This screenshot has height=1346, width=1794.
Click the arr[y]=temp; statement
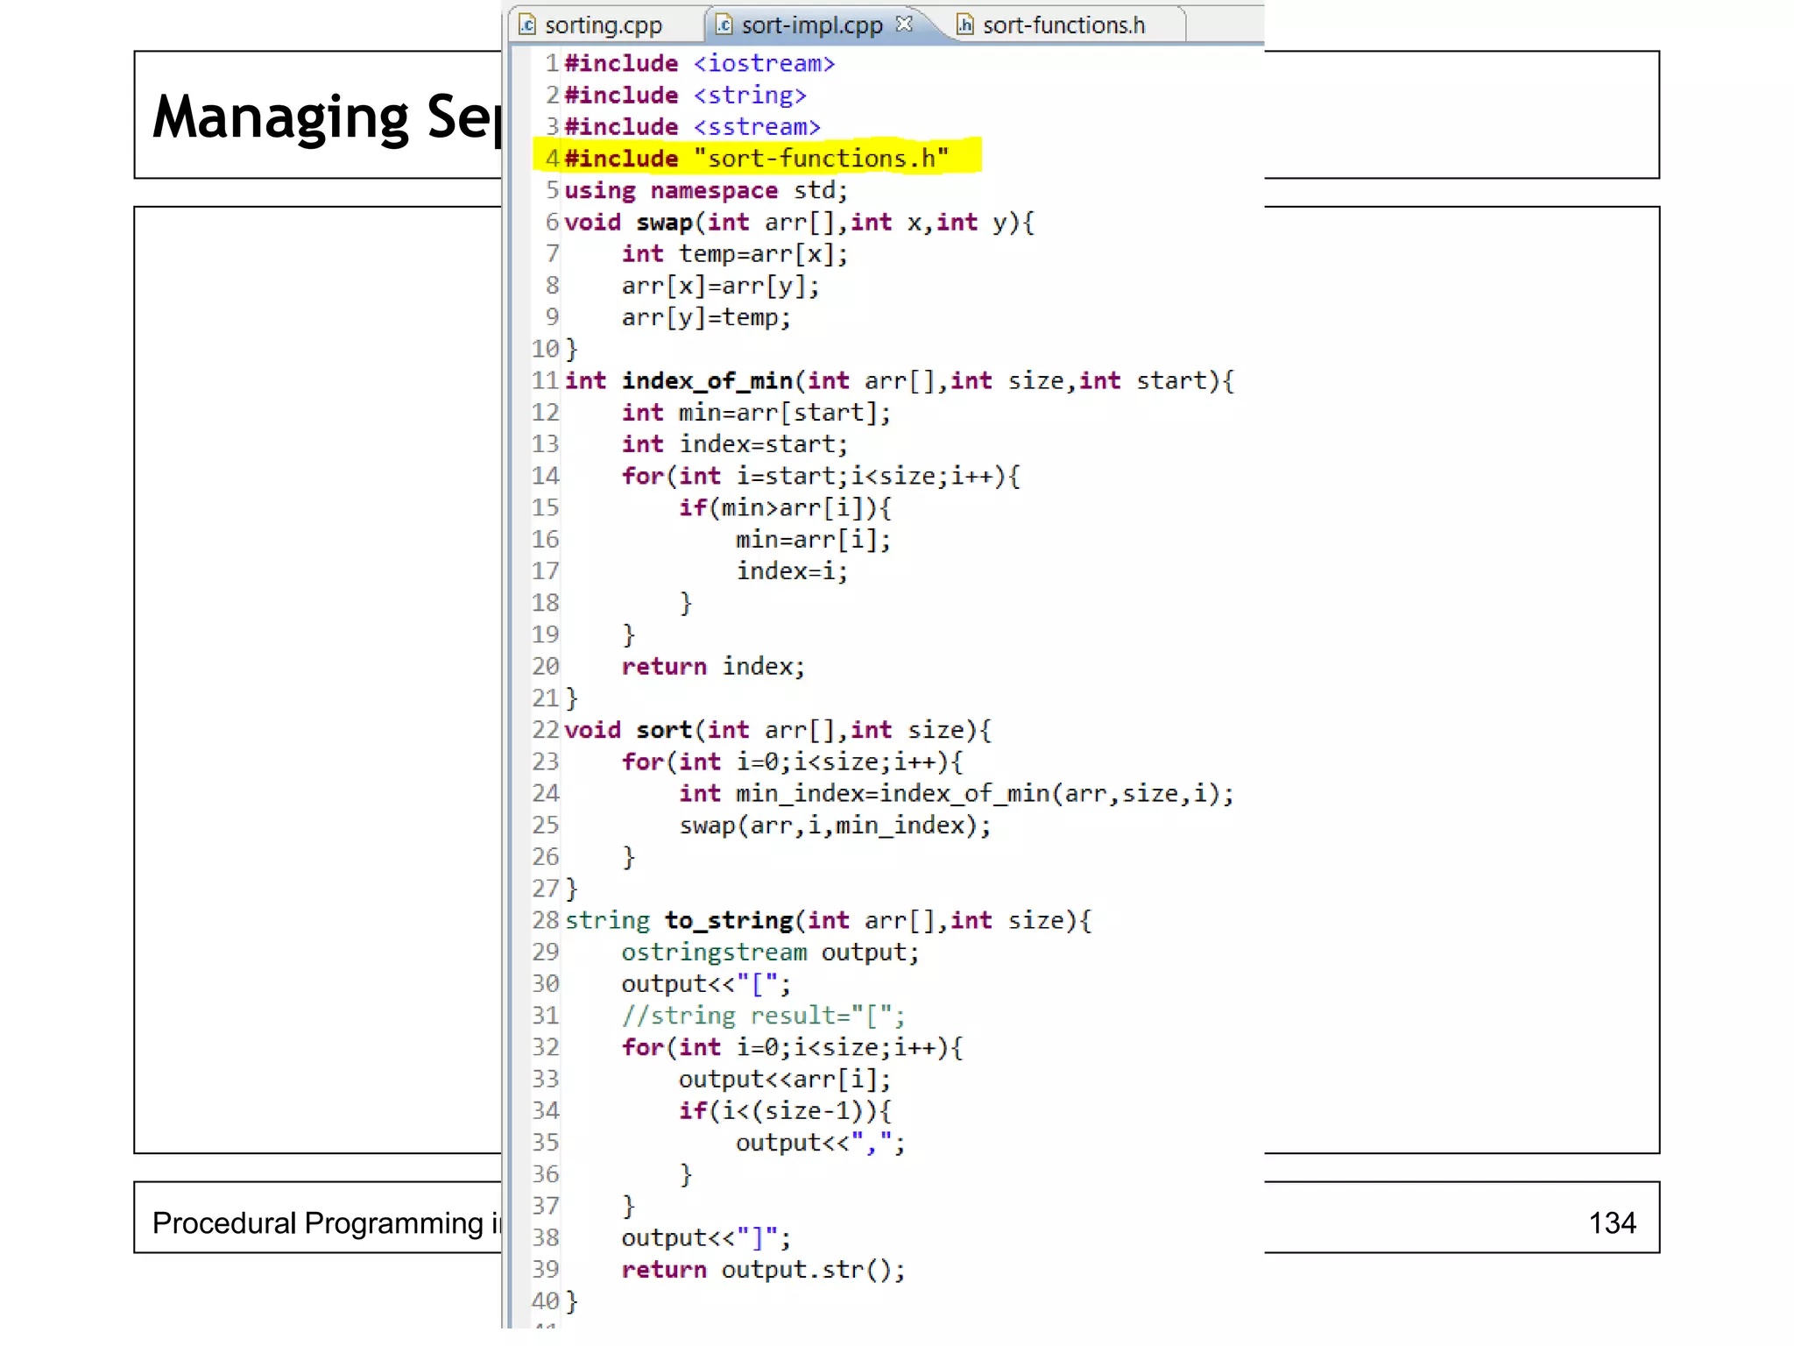coord(706,317)
